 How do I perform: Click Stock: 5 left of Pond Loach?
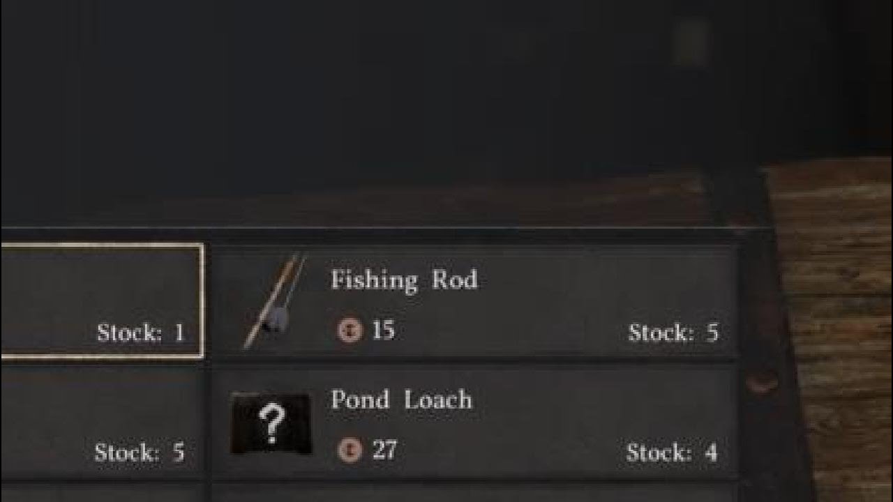pos(140,452)
